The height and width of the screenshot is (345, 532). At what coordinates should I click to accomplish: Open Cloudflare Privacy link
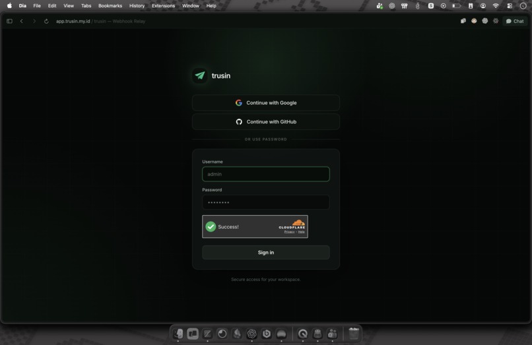pos(289,232)
